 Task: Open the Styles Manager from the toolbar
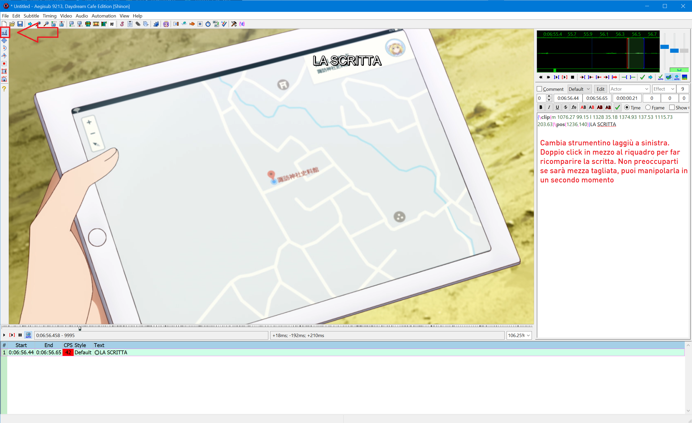(x=122, y=24)
